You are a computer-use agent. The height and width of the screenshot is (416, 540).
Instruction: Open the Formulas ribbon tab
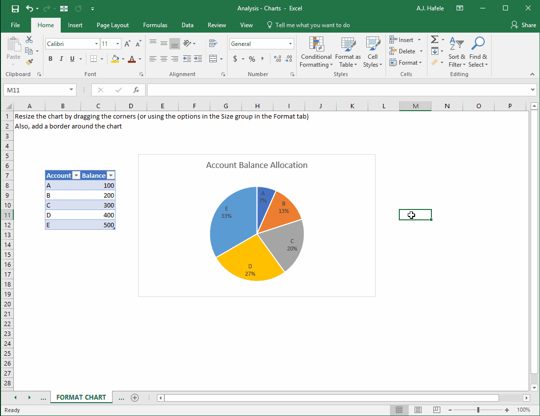coord(155,25)
